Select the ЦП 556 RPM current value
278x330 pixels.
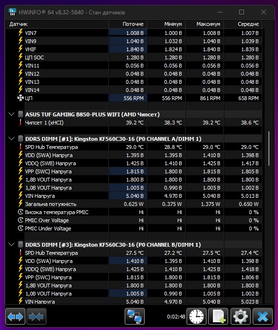coord(134,98)
